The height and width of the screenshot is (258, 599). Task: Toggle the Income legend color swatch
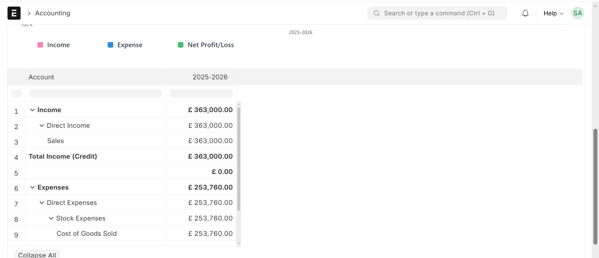pos(40,45)
